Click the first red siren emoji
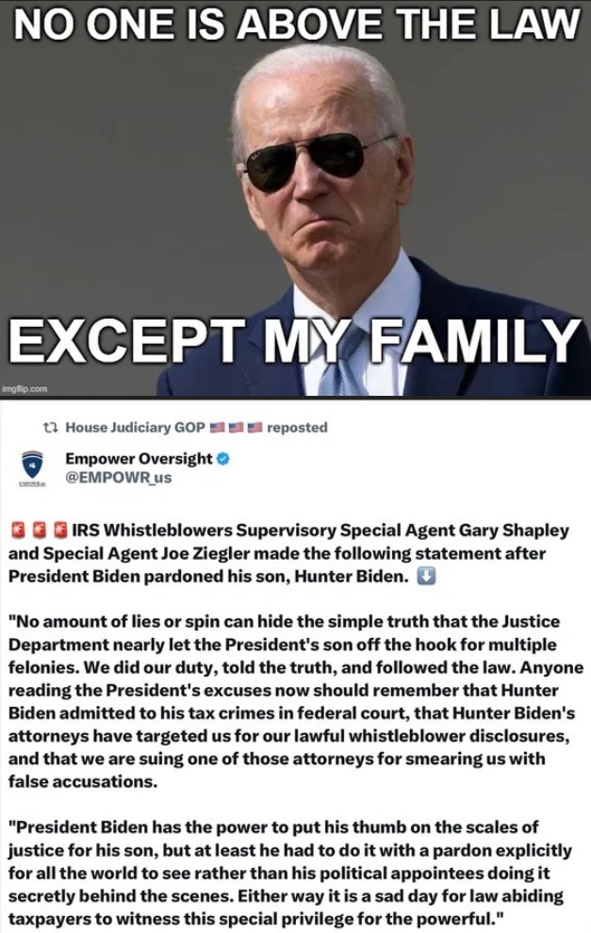The height and width of the screenshot is (933, 591). (x=18, y=531)
